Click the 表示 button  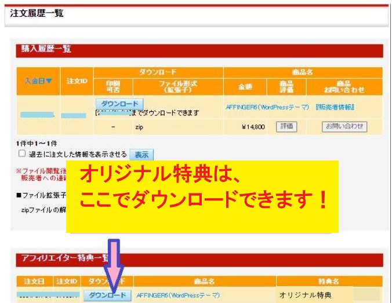[x=141, y=154]
